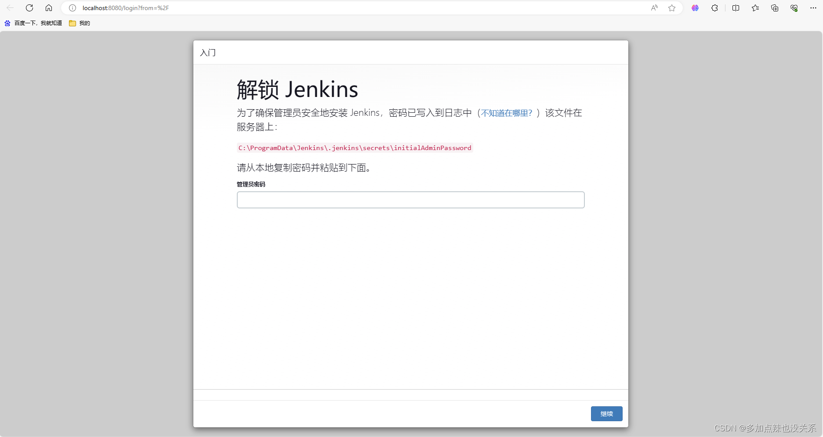Open the purple brain extension icon
823x437 pixels.
(x=695, y=8)
